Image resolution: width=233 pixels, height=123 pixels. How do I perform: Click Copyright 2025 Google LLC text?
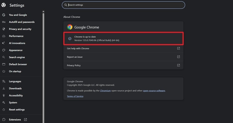91,85
